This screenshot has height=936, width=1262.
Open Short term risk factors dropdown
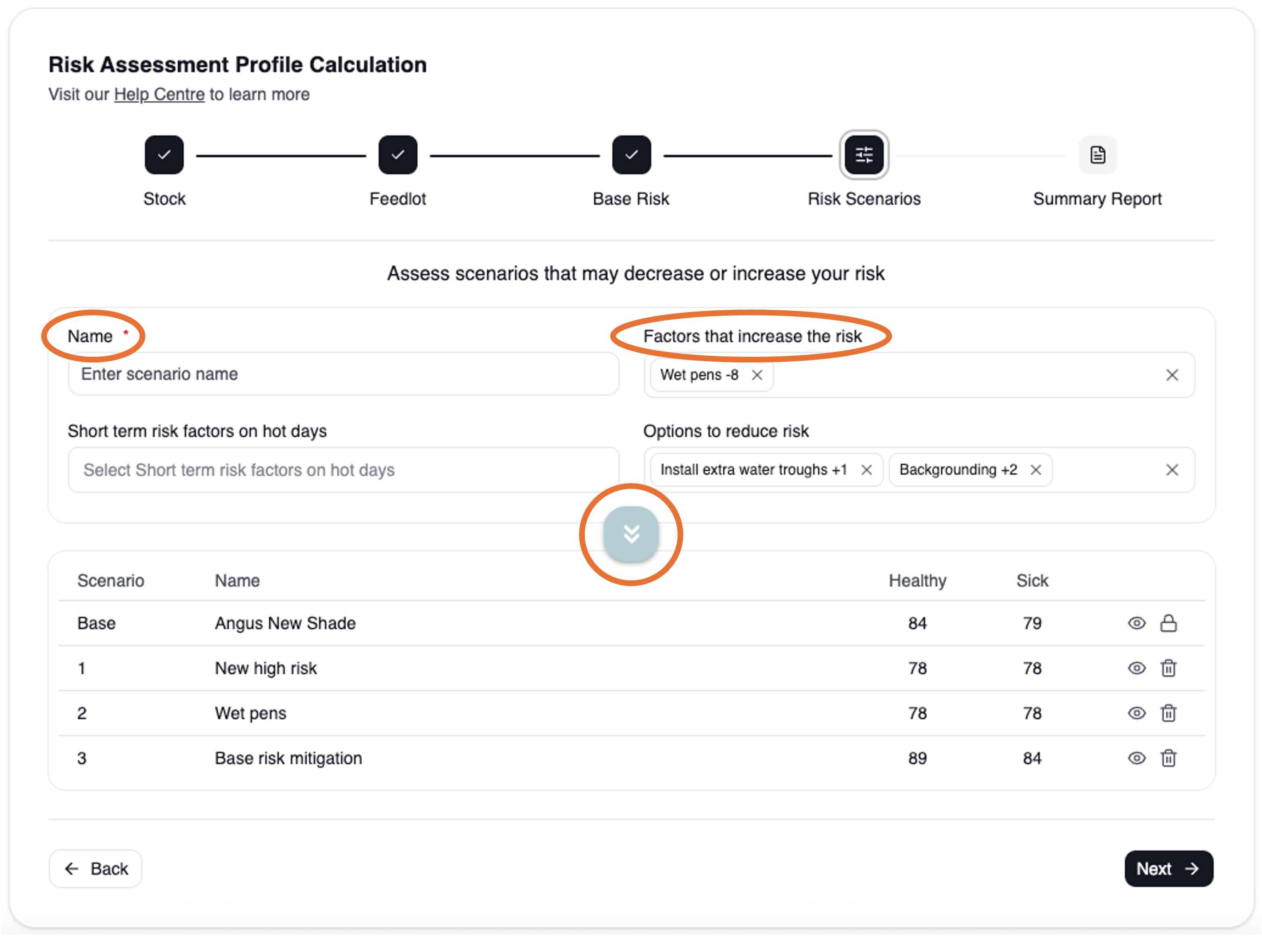click(343, 470)
